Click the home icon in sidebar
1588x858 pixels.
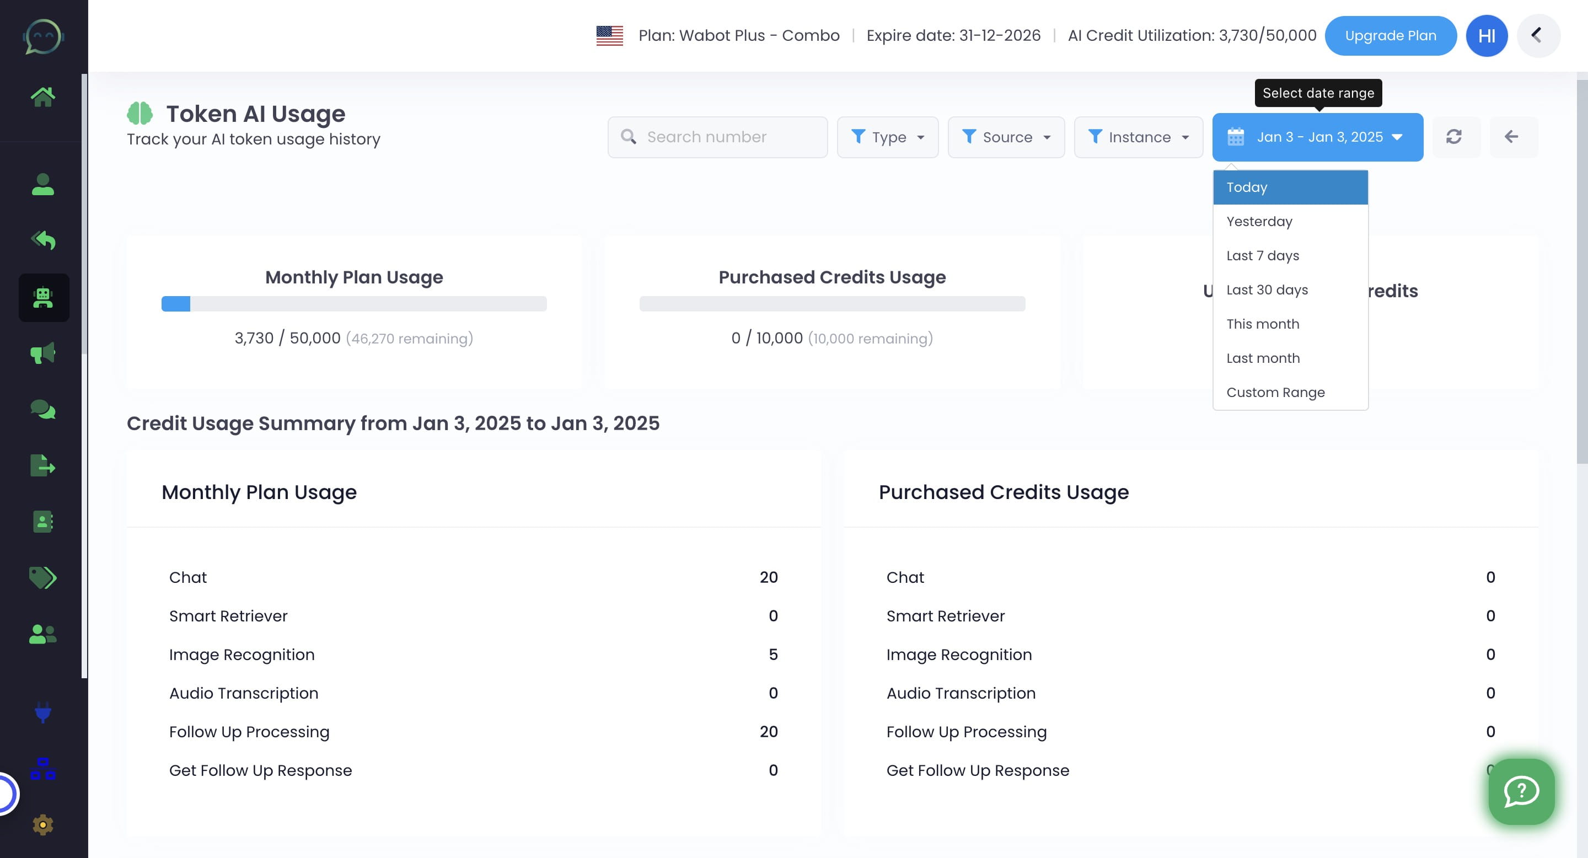tap(42, 96)
